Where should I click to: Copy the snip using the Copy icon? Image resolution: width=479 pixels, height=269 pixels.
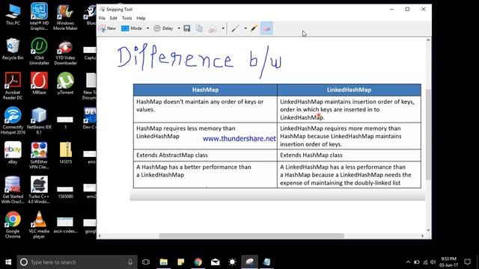[x=199, y=28]
